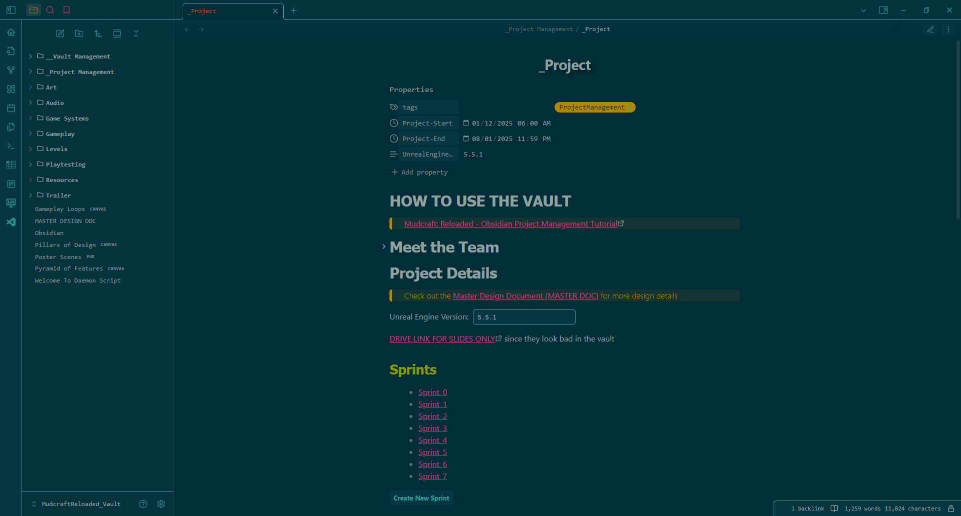Click the new folder icon
This screenshot has height=516, width=961.
point(79,33)
